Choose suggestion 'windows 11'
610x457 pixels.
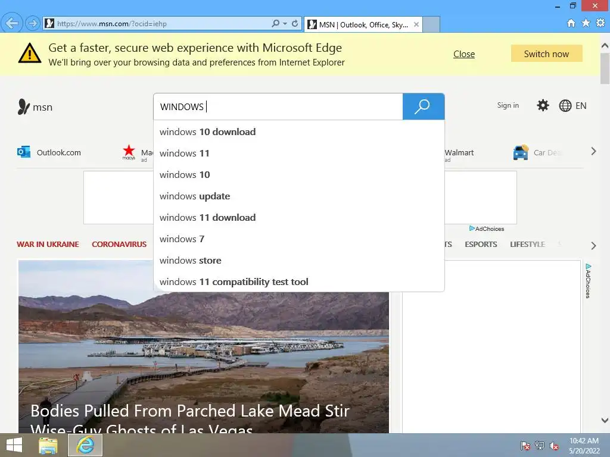(299, 153)
